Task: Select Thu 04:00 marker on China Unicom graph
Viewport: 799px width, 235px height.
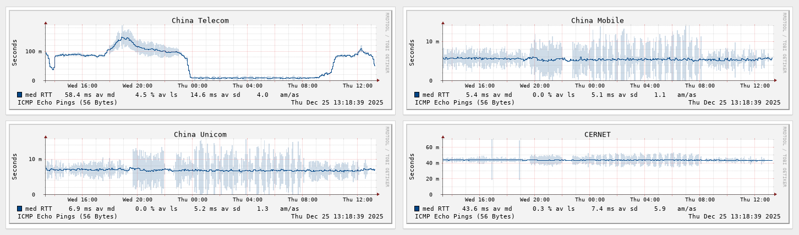Action: (x=247, y=200)
